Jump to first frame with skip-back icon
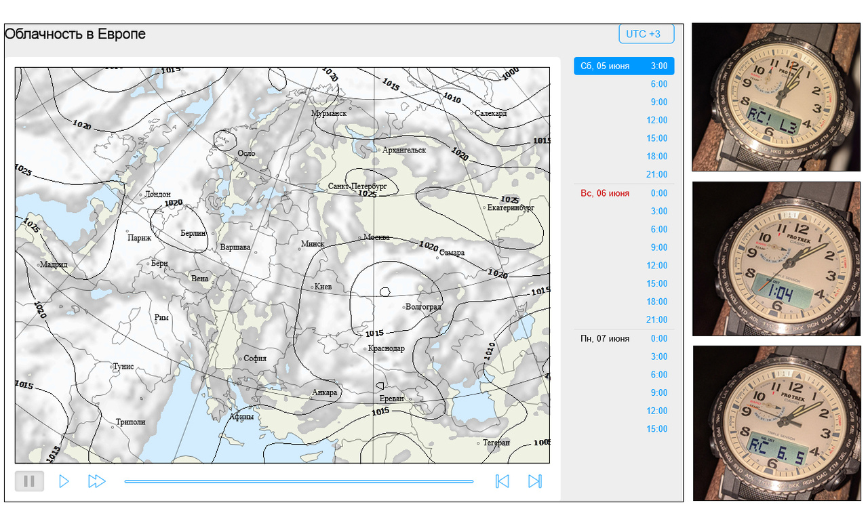This screenshot has width=868, height=509. [502, 481]
